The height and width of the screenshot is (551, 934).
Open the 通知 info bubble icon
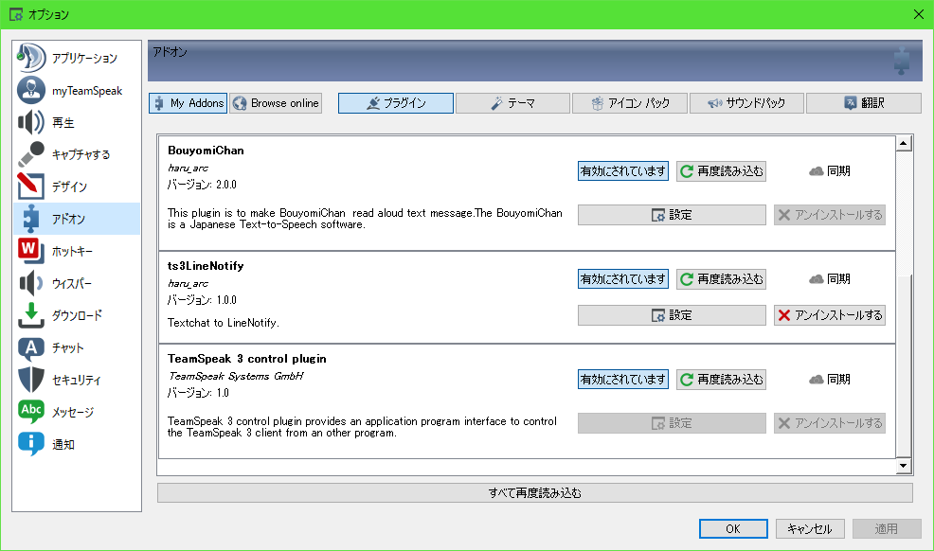pyautogui.click(x=30, y=444)
